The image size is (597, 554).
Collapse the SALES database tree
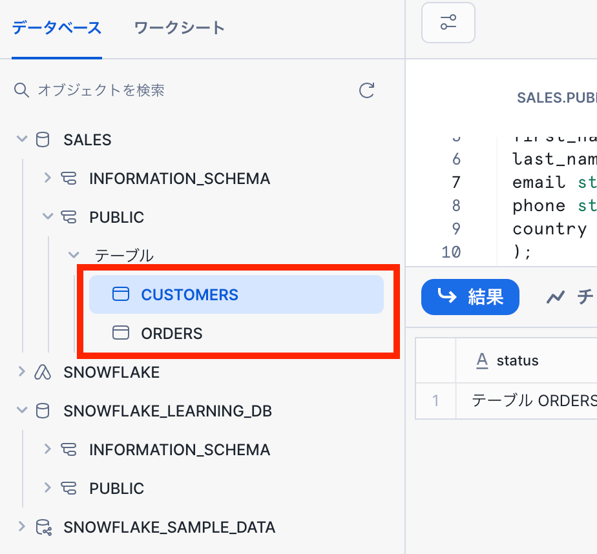21,139
